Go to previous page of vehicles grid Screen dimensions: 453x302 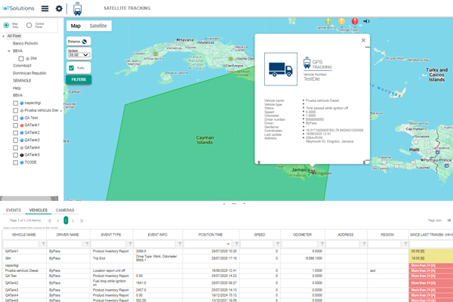coord(58,220)
